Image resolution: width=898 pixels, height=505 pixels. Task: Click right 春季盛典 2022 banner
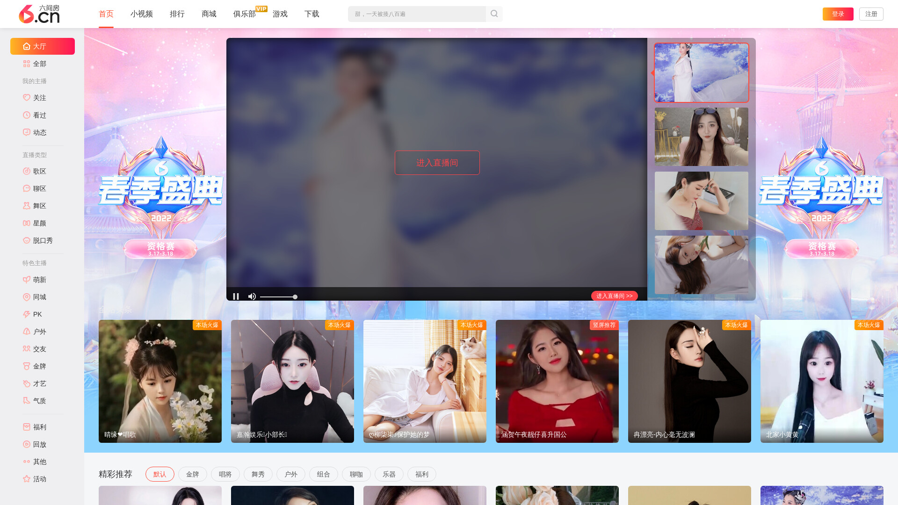821,196
